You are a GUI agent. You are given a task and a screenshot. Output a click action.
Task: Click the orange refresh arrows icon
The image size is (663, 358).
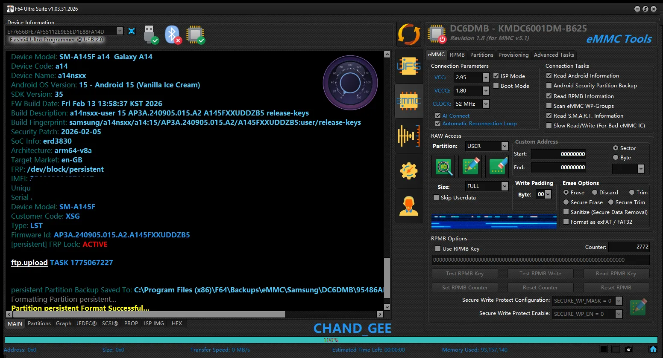coord(409,34)
